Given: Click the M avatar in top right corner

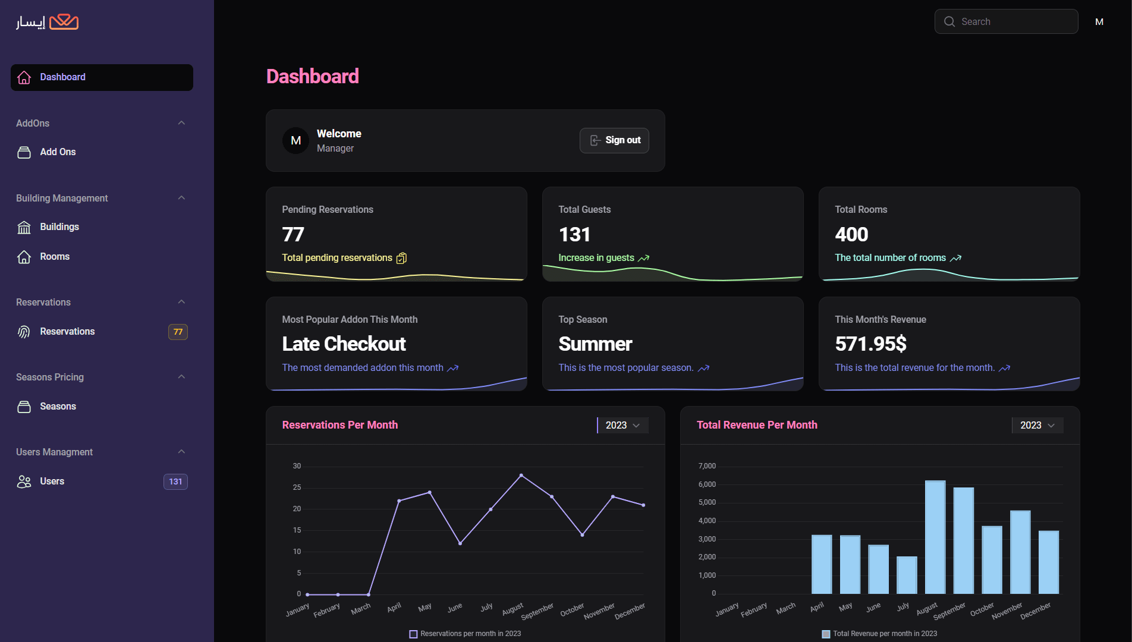Looking at the screenshot, I should point(1099,22).
